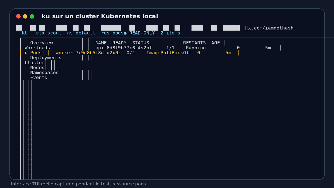Click the READY column header
Image resolution: width=334 pixels, height=188 pixels.
point(120,43)
